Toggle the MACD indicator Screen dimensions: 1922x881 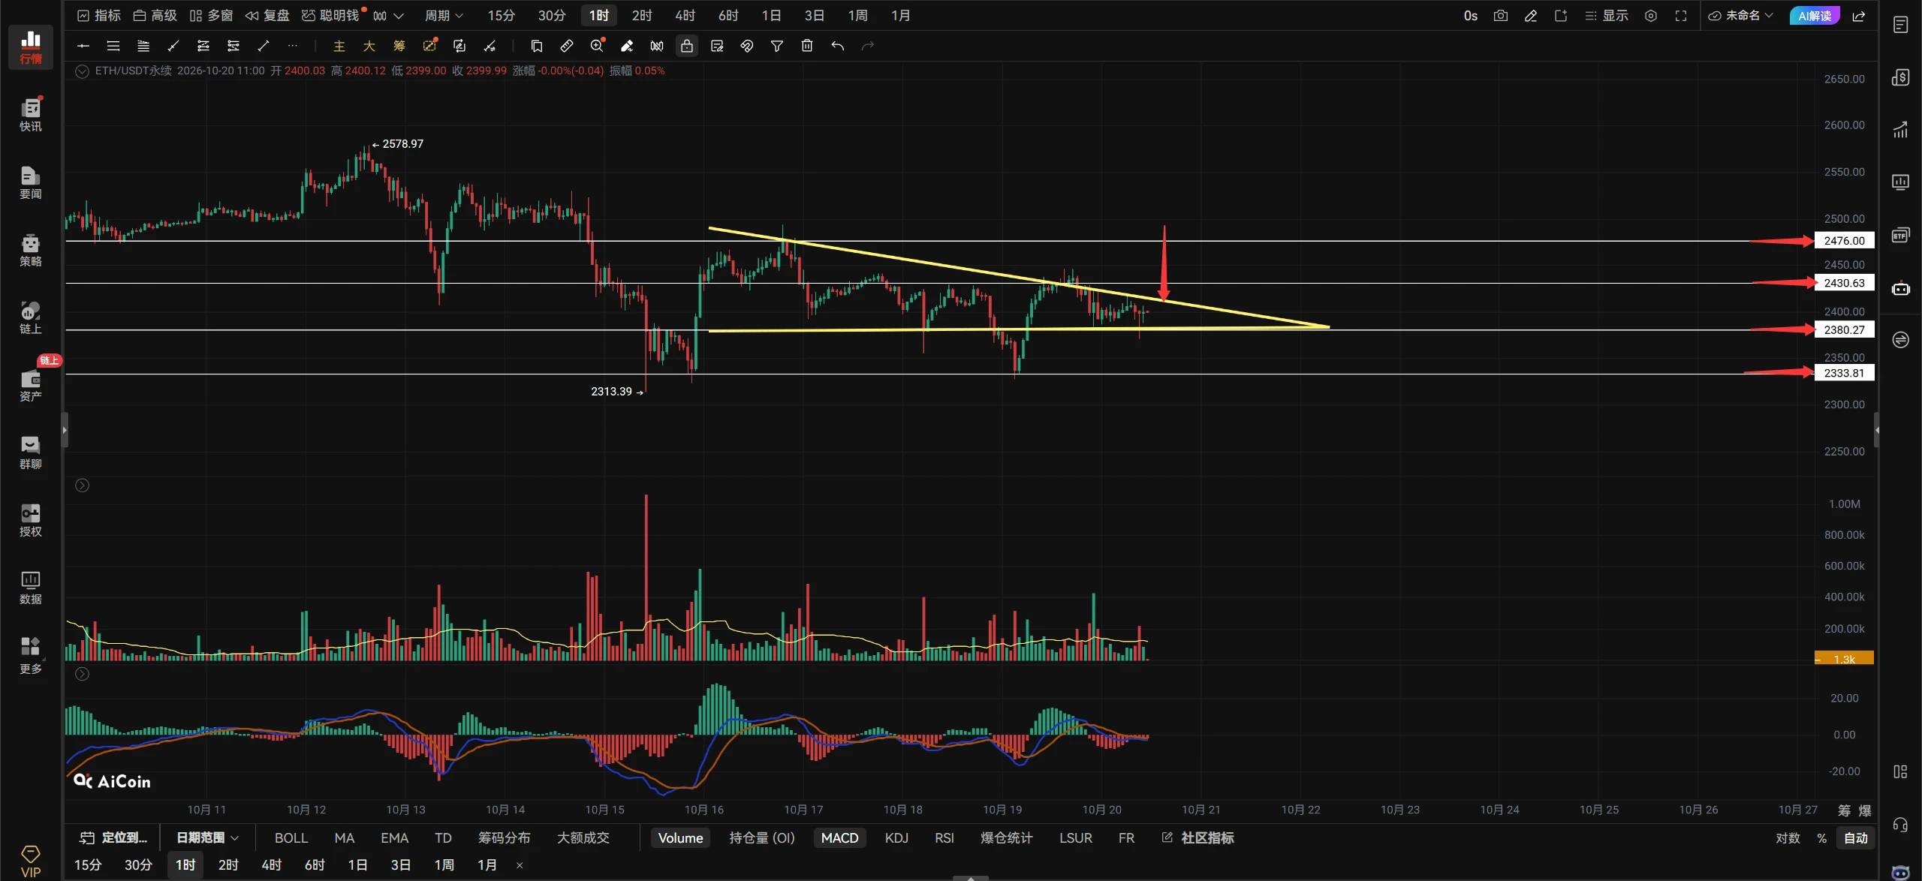coord(839,837)
